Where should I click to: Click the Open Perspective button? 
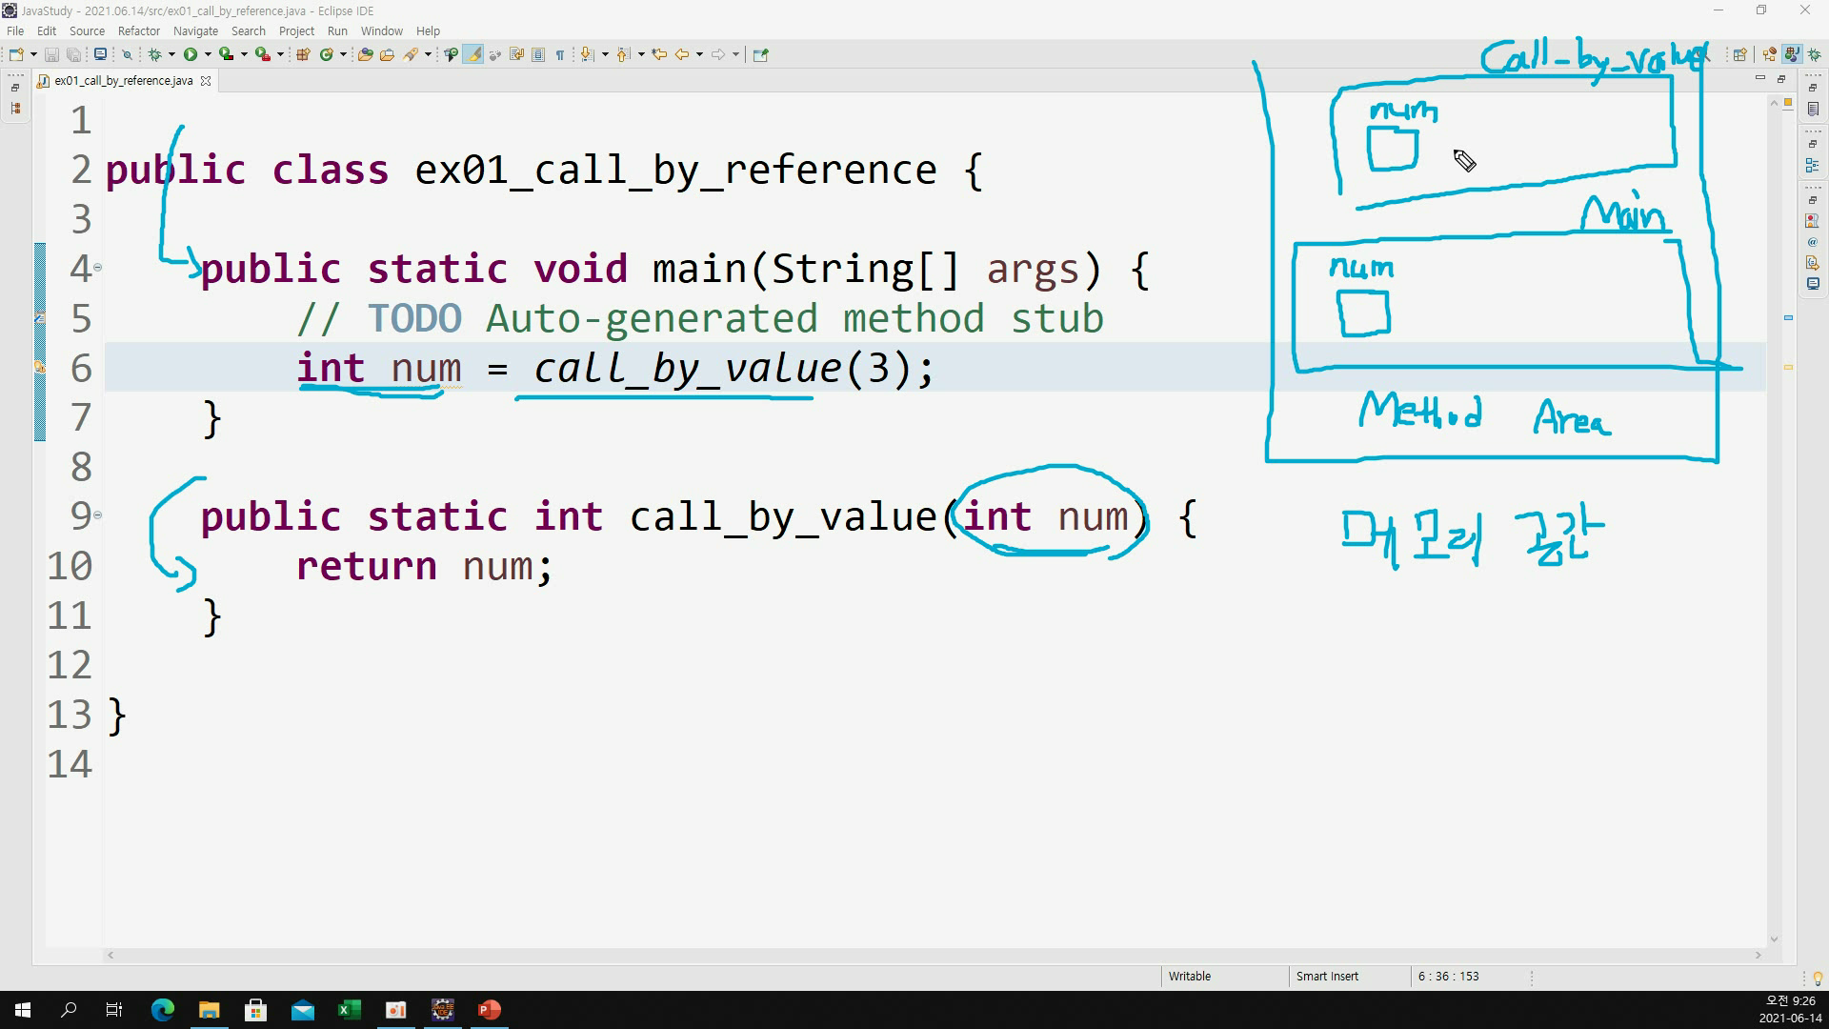1739,54
